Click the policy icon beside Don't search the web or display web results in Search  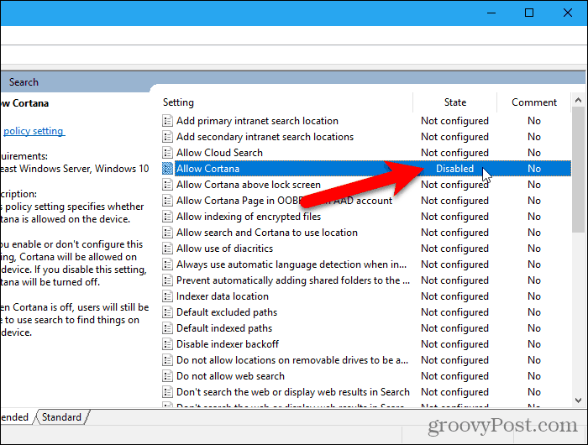click(x=167, y=392)
